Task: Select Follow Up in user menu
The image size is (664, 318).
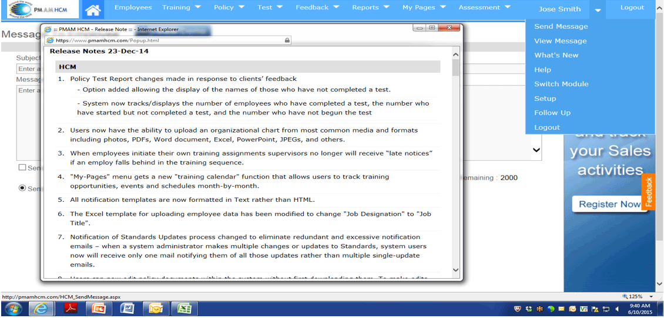Action: [x=552, y=113]
